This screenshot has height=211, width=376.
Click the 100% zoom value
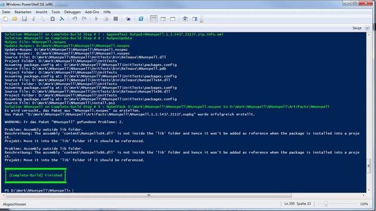pos(364,204)
